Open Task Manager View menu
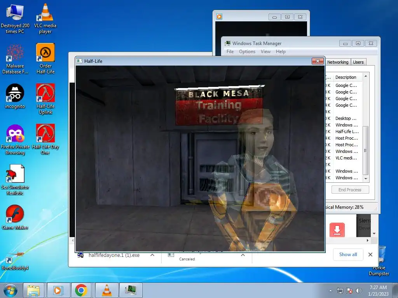398x298 pixels. [x=265, y=52]
